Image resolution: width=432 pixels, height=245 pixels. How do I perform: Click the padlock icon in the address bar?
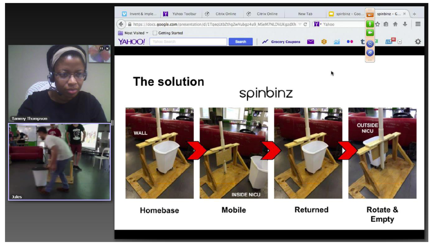click(x=130, y=24)
